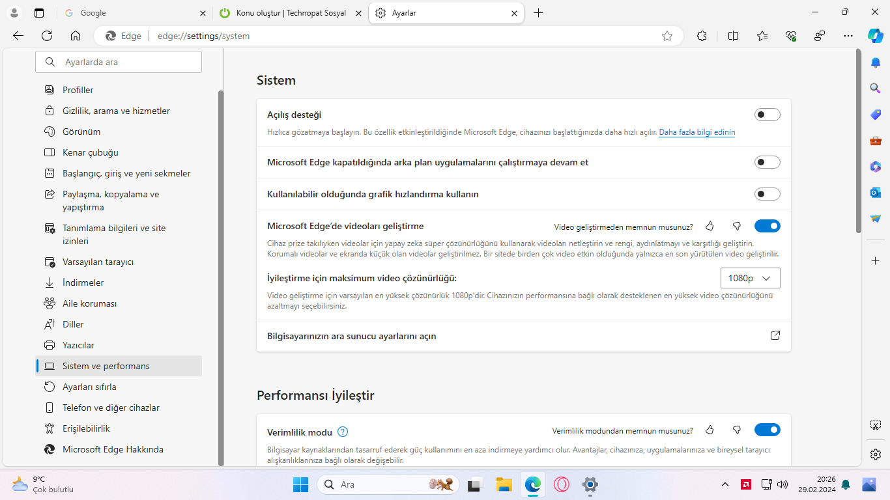
Task: Give thumbs up for Verimlilik modu
Action: click(x=710, y=430)
